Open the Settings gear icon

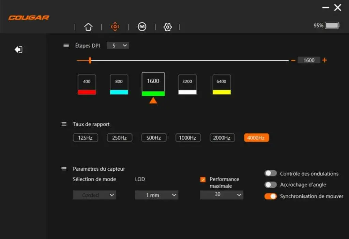point(167,27)
